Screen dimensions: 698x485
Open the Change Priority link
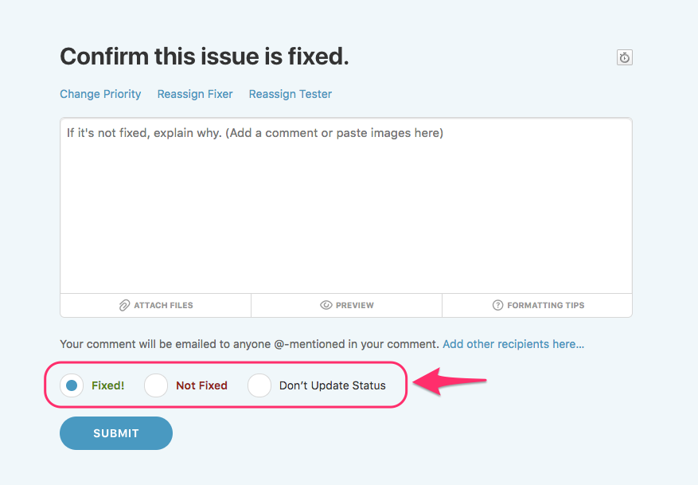pos(100,94)
